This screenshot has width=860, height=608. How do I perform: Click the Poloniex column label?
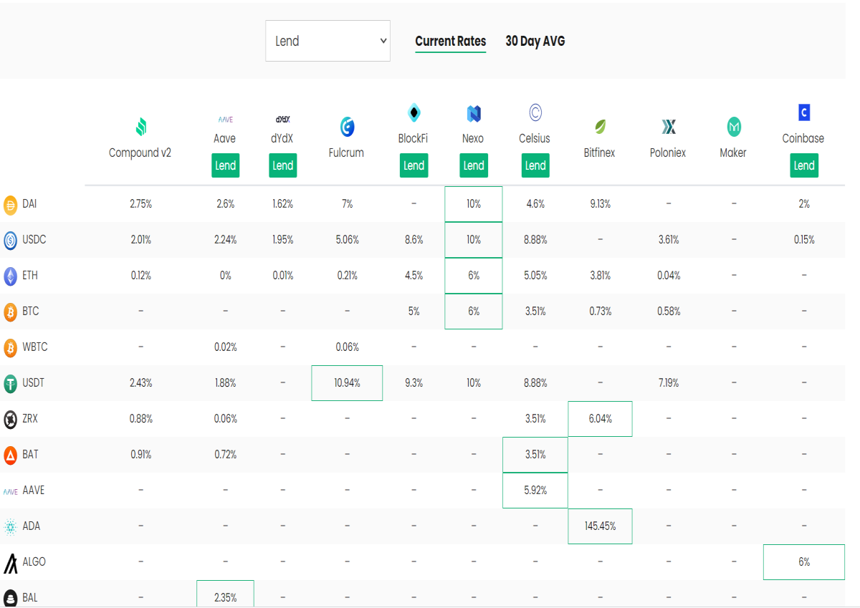coord(668,153)
